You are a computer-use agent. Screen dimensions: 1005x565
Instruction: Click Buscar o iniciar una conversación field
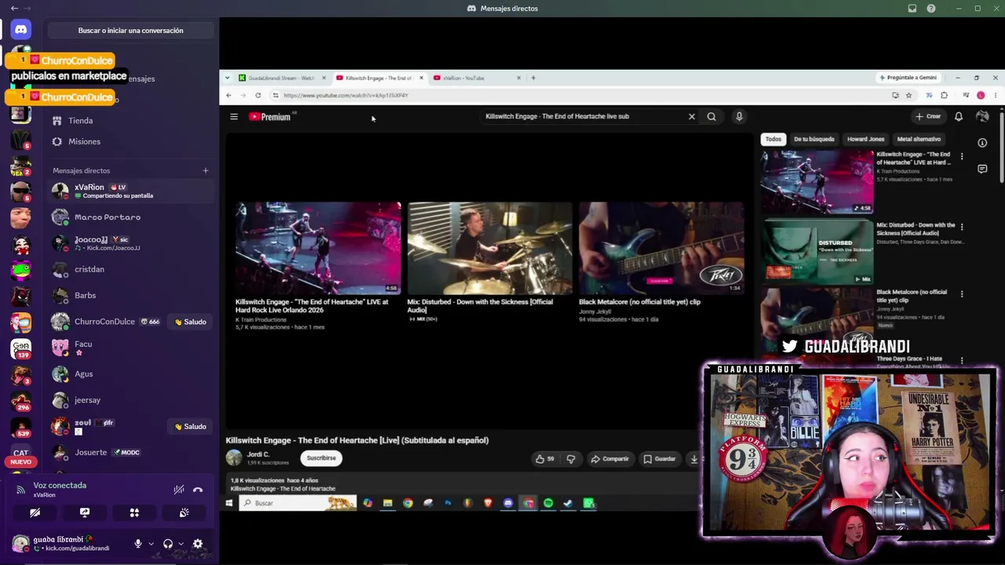coord(130,31)
